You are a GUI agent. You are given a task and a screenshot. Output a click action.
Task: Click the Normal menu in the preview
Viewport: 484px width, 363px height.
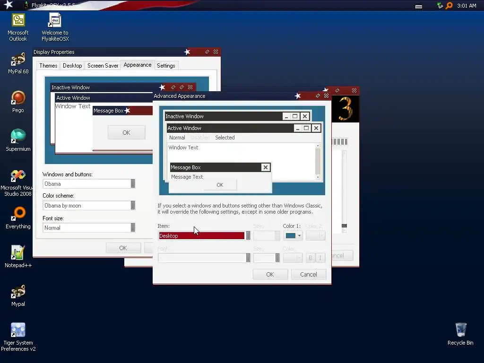click(x=177, y=138)
